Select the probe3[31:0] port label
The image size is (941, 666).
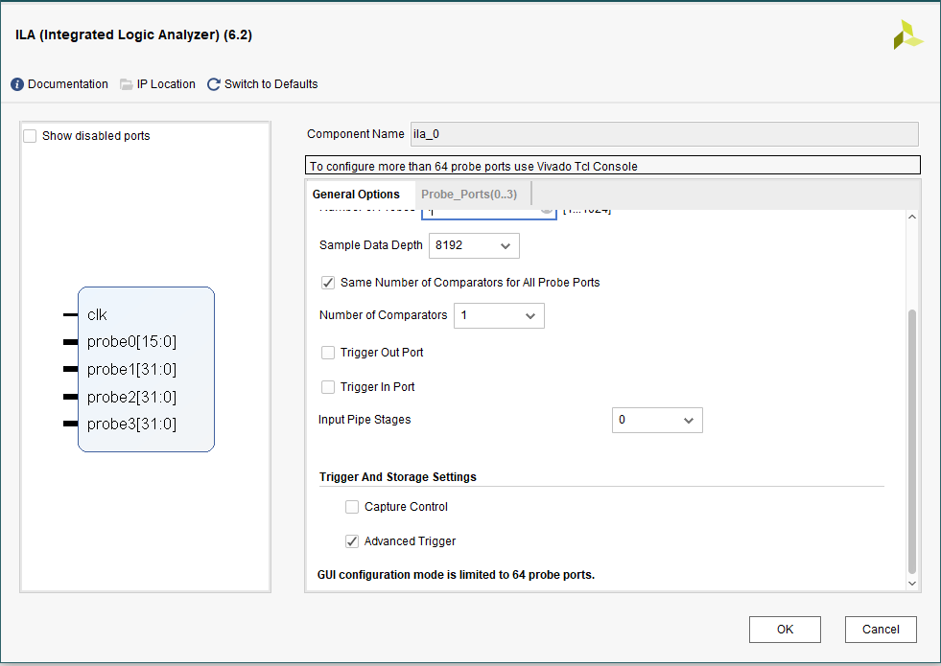tap(131, 425)
